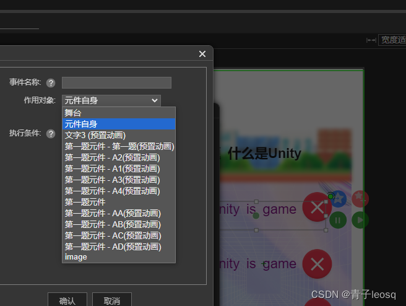Image resolution: width=406 pixels, height=306 pixels.
Task: Click the 确认 button
Action: [67, 300]
